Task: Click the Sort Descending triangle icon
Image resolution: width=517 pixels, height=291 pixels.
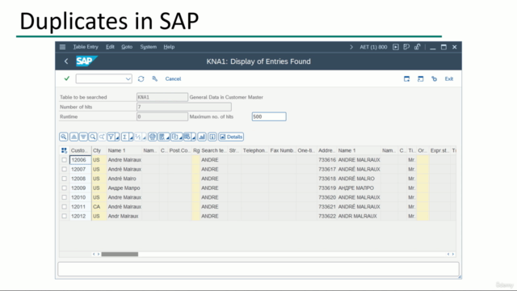Action: tap(83, 137)
